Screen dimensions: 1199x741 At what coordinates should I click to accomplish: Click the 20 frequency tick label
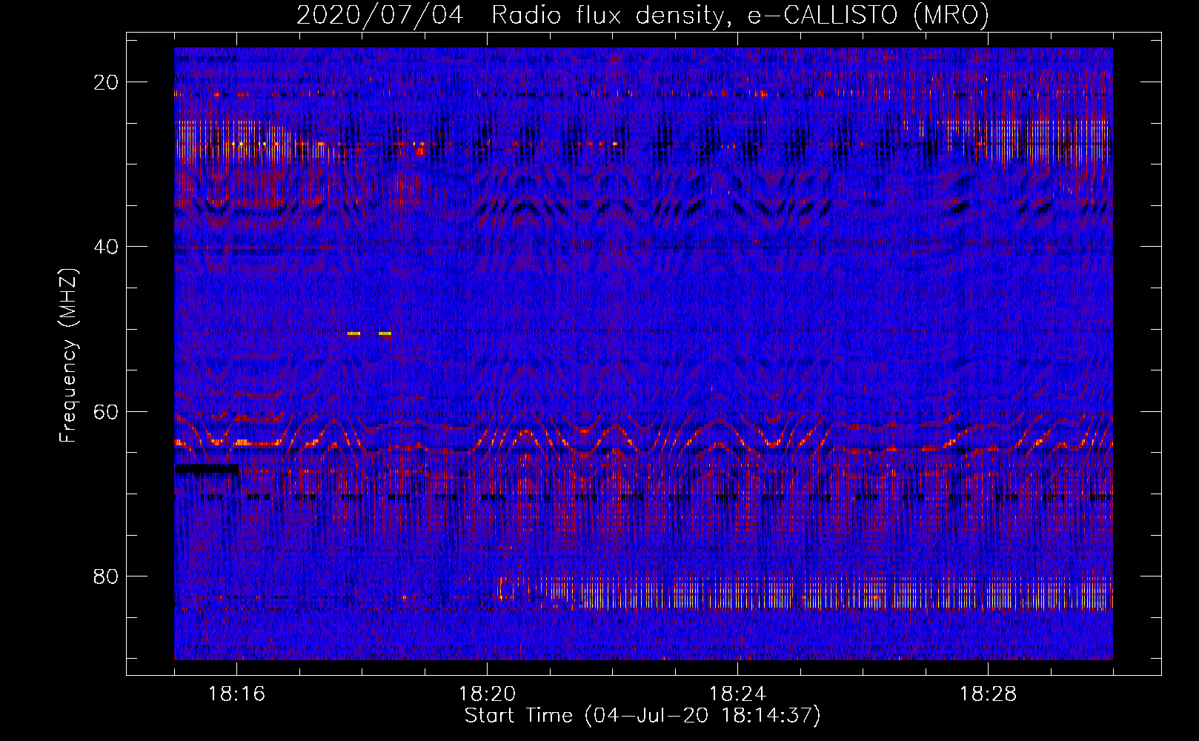pyautogui.click(x=106, y=82)
